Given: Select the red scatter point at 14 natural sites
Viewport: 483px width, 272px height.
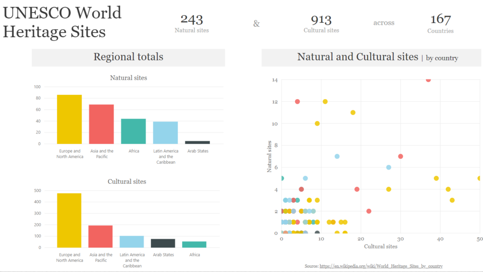Looking at the screenshot, I should (x=428, y=80).
